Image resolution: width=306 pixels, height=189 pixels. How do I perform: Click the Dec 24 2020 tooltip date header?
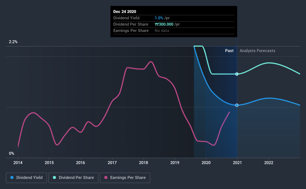[x=125, y=12]
